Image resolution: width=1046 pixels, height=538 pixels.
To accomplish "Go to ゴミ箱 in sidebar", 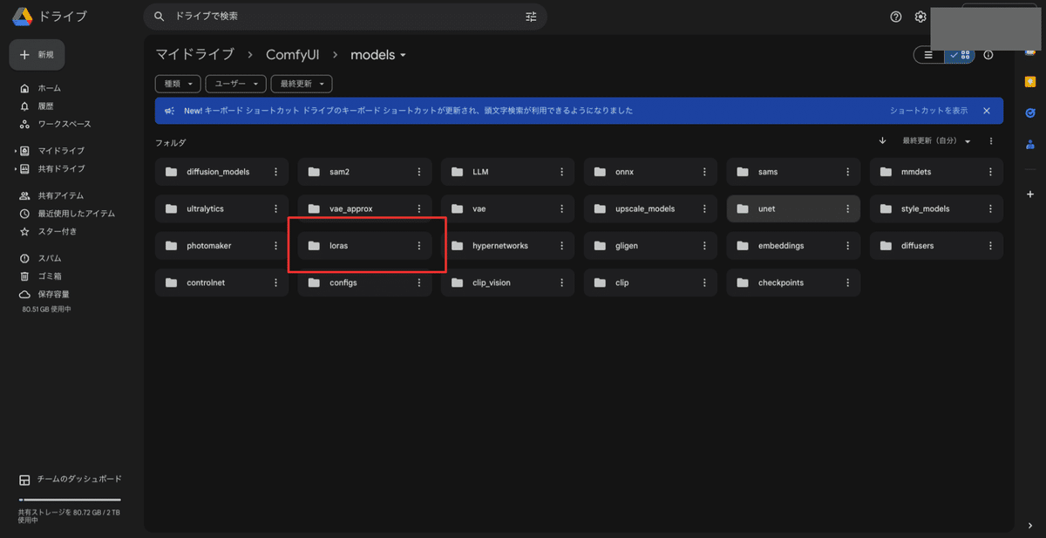I will (49, 276).
